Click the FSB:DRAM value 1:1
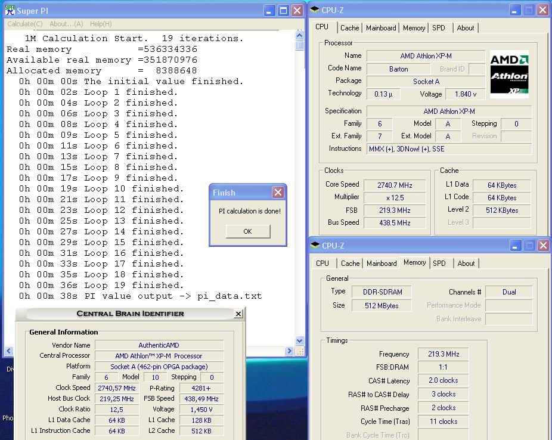 (444, 367)
